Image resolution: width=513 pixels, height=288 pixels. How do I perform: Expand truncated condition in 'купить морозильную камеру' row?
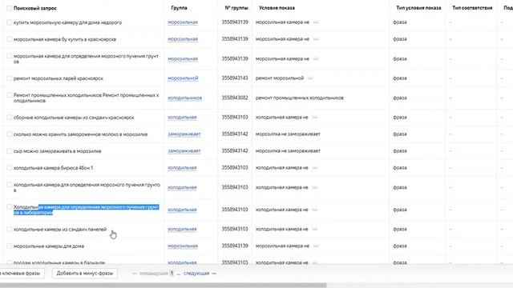[316, 22]
